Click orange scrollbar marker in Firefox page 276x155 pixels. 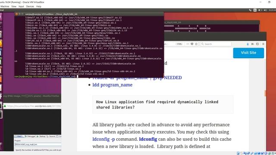[265, 93]
